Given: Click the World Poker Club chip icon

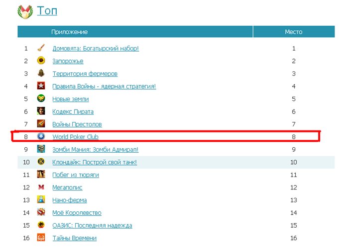Looking at the screenshot, I should tap(41, 136).
